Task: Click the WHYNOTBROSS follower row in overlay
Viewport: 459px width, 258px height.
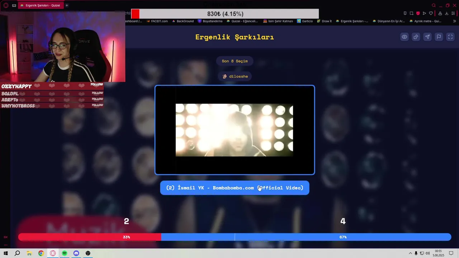Action: coord(52,106)
